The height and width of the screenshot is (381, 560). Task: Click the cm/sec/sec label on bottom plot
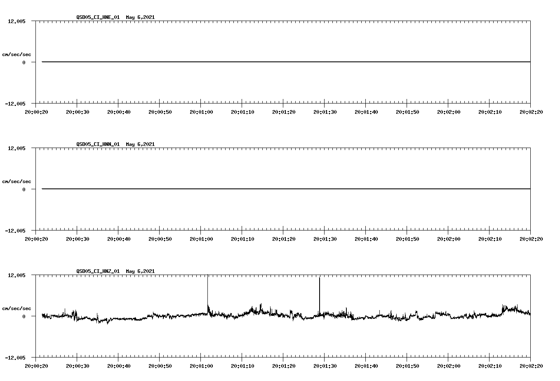[x=17, y=308]
